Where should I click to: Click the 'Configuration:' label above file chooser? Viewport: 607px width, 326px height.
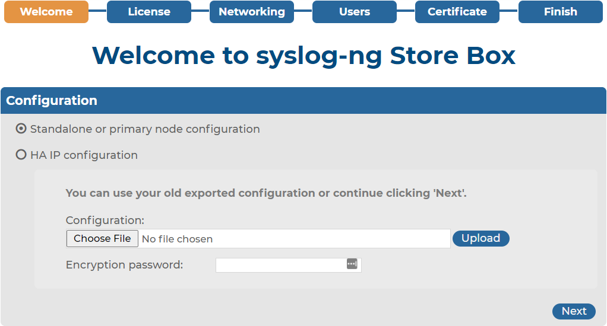pos(105,220)
